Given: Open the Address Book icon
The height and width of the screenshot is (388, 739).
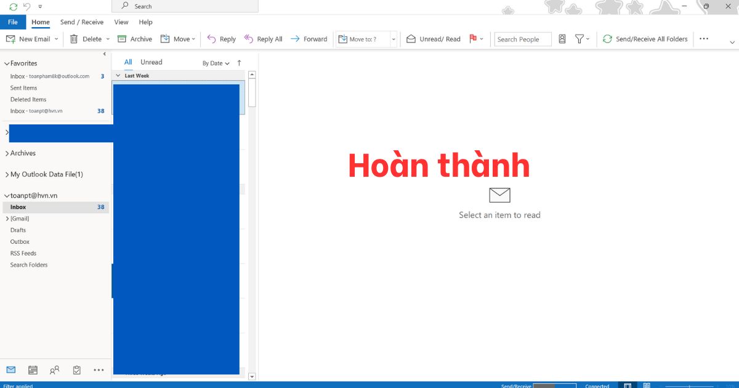Looking at the screenshot, I should coord(562,39).
